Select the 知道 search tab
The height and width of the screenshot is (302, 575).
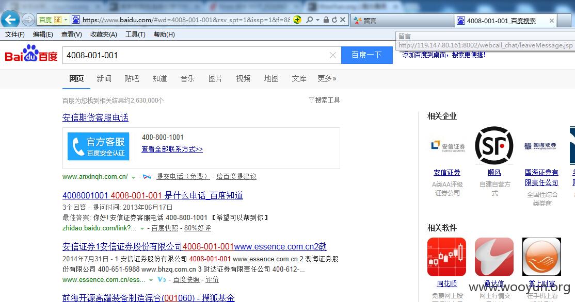pos(159,78)
